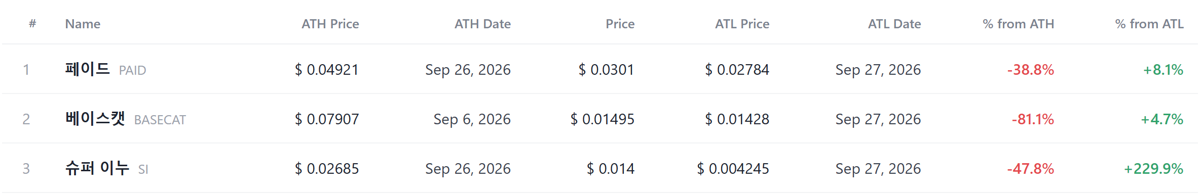Open the 베이스캣 coin page
Screen dimensions: 1200x195
95,118
